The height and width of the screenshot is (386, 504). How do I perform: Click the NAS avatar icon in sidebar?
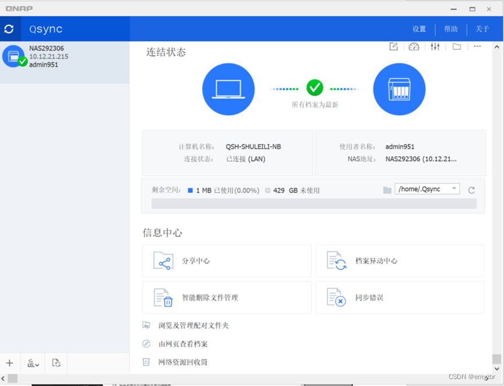(13, 56)
